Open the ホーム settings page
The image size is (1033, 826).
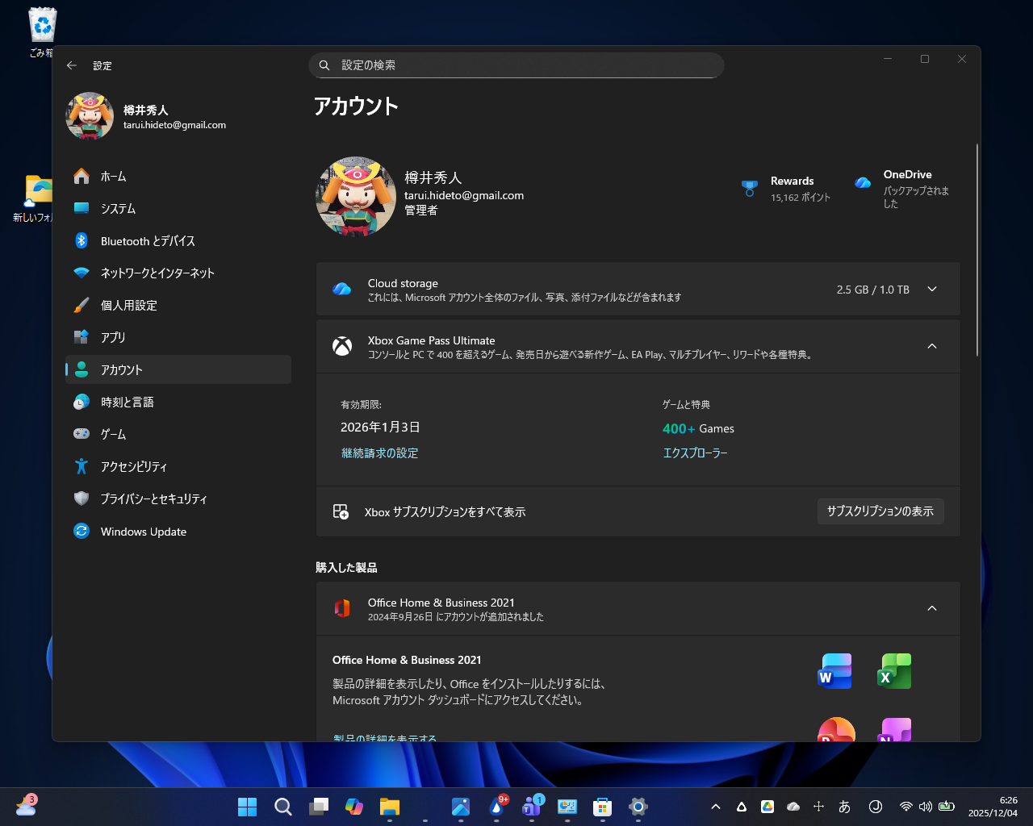pyautogui.click(x=178, y=176)
